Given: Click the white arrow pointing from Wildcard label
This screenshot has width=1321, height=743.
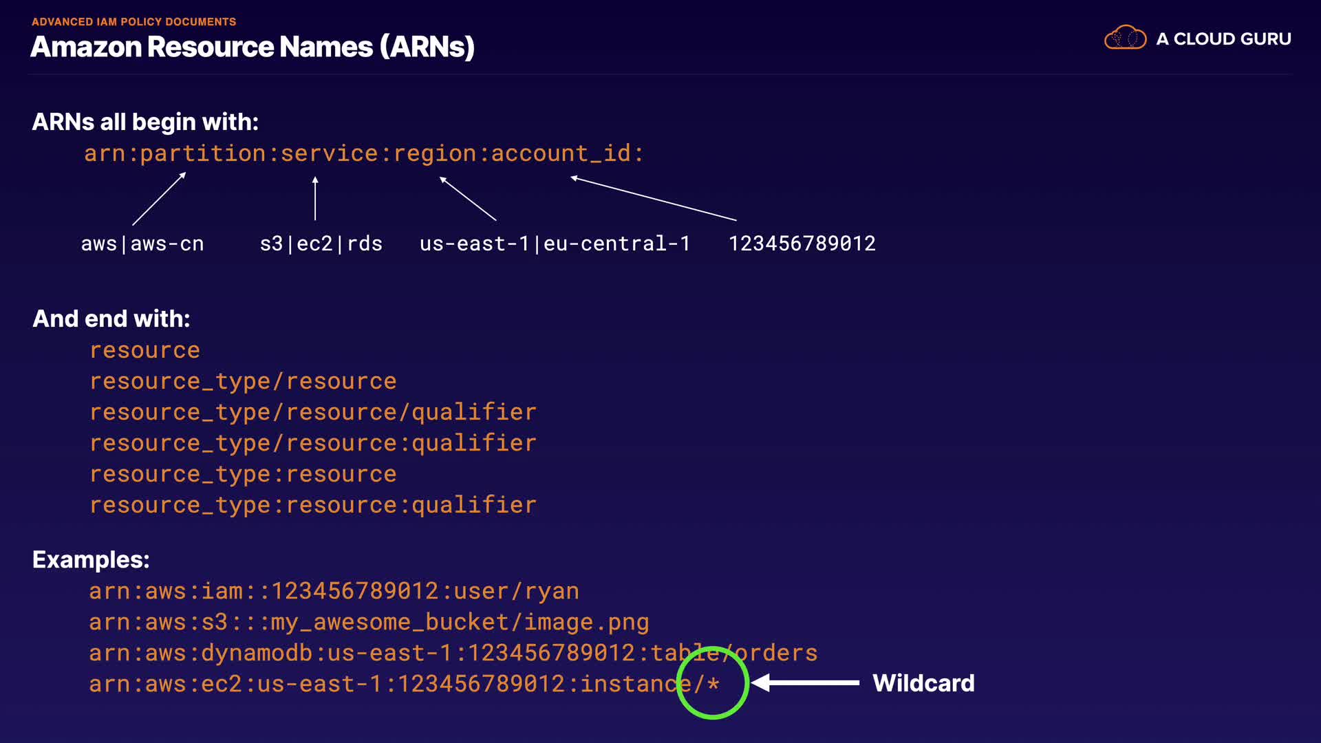Looking at the screenshot, I should 805,683.
